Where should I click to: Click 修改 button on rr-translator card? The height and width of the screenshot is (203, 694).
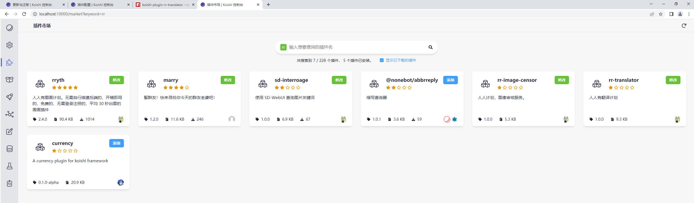[x=673, y=80]
